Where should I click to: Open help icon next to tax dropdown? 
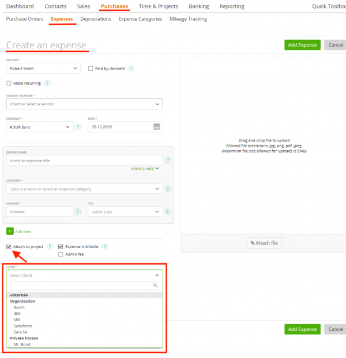pos(168,212)
